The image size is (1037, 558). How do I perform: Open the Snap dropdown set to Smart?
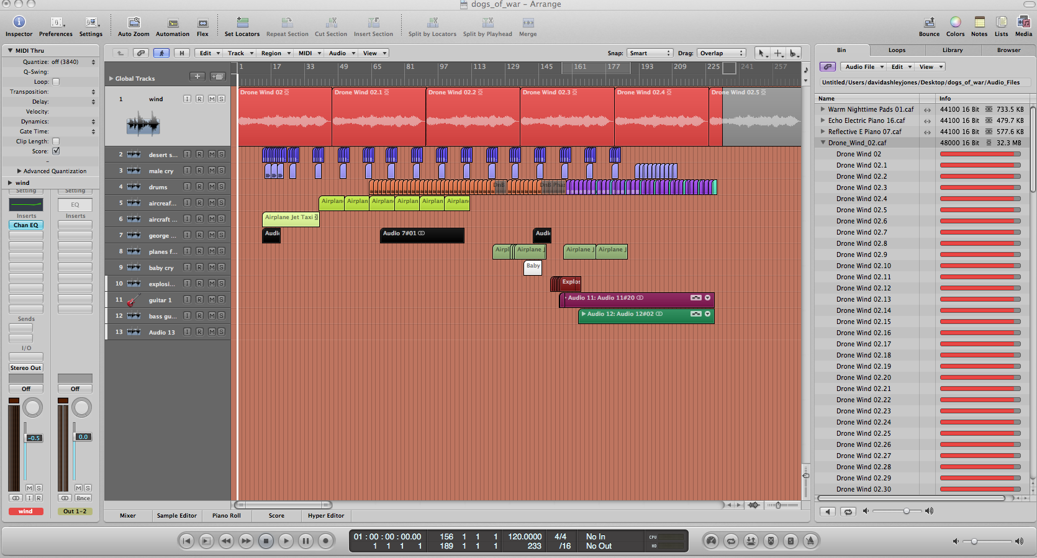tap(650, 53)
